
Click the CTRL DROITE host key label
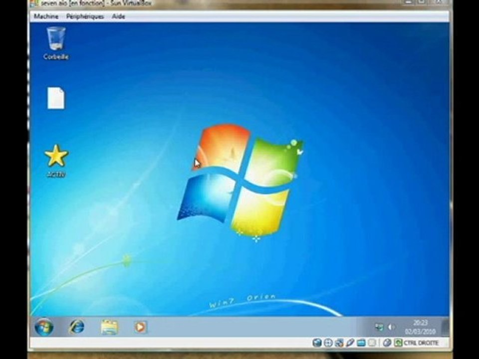[421, 343]
